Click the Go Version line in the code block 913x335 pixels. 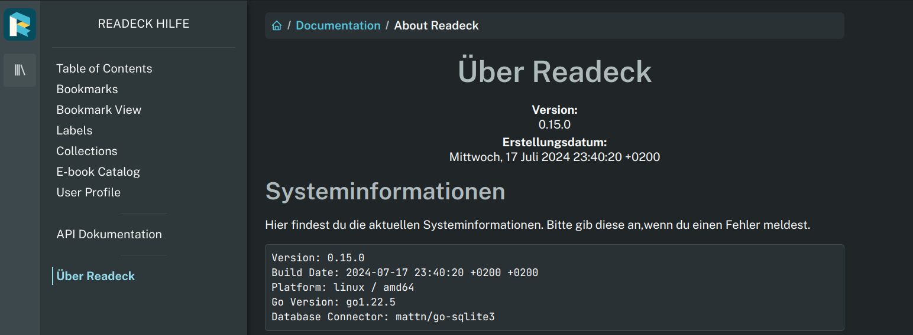pos(334,302)
